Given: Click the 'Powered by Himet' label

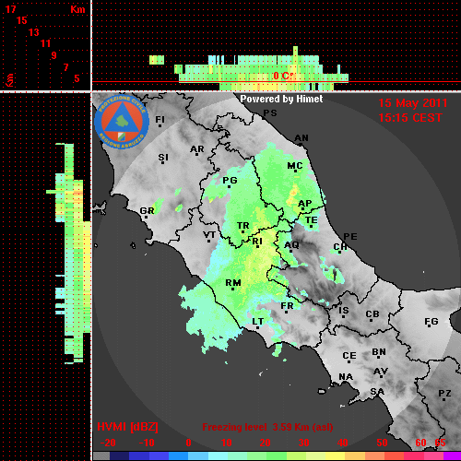Looking at the screenshot, I should (x=281, y=99).
